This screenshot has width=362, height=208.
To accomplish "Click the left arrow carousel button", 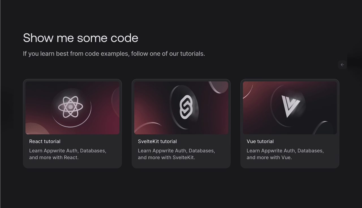I will pyautogui.click(x=342, y=65).
